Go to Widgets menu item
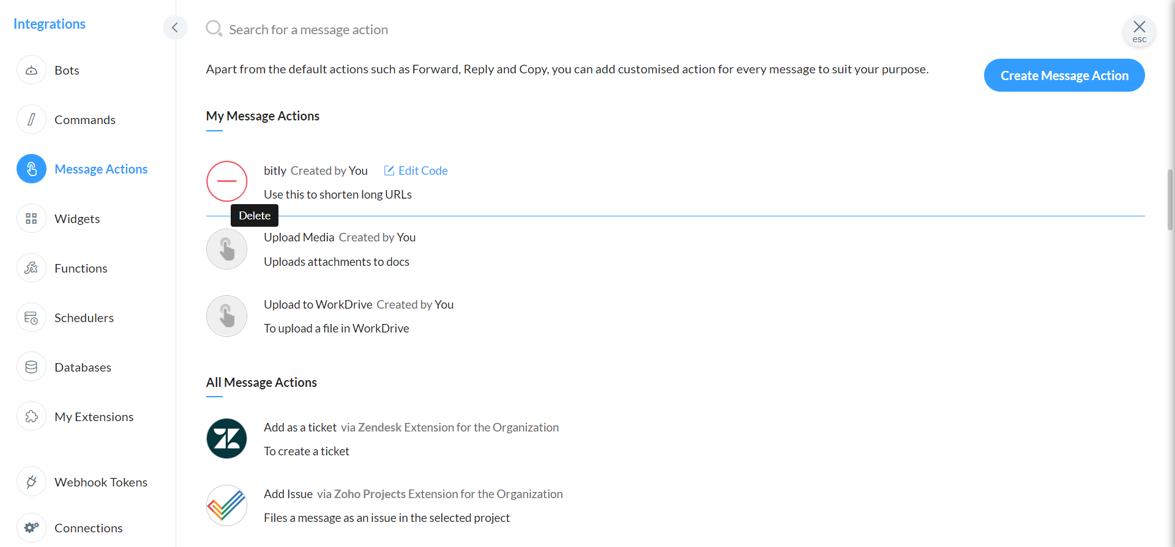This screenshot has width=1175, height=547. [x=77, y=219]
